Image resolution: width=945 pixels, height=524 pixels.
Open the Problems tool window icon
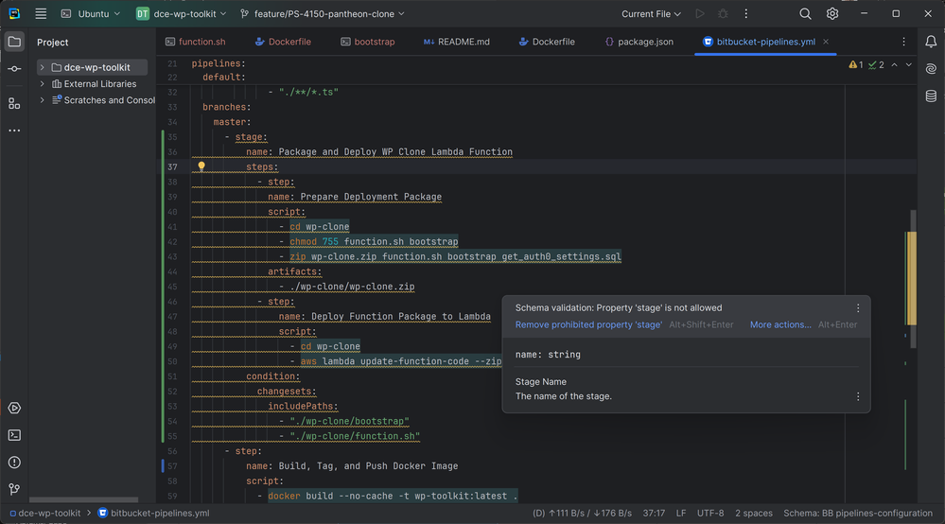pyautogui.click(x=14, y=463)
